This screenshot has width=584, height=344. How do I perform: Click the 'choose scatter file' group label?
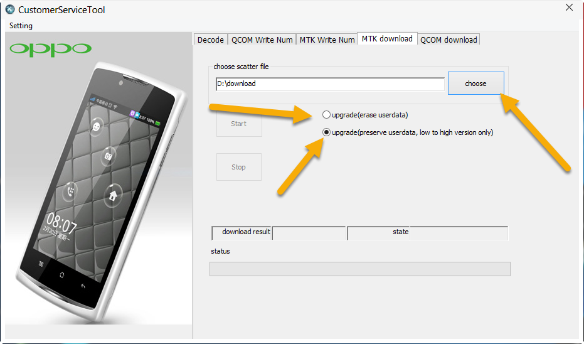click(241, 67)
